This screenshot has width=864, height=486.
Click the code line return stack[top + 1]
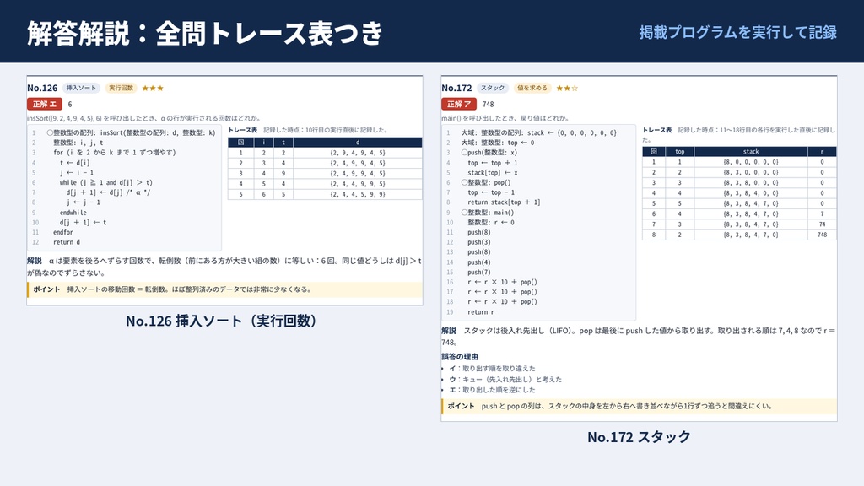[504, 202]
